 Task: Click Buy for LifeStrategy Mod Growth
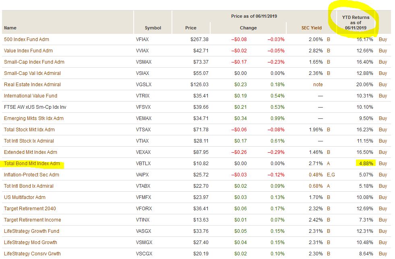click(383, 242)
